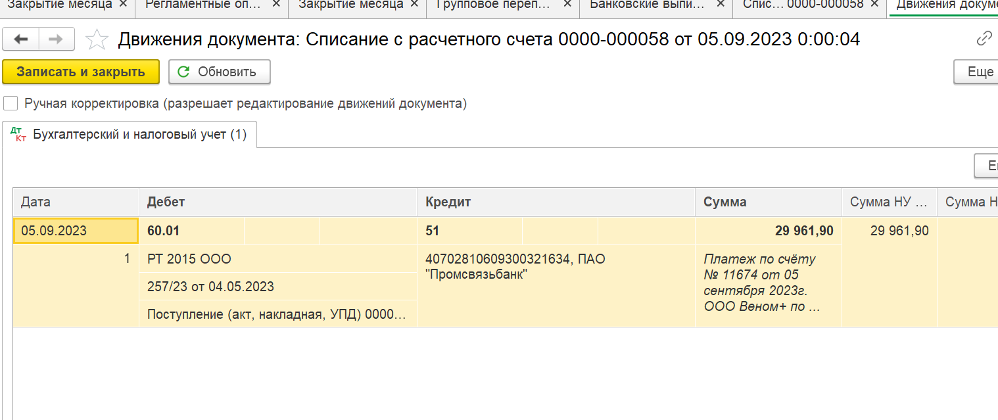Select the date cell 05.09.2023
The image size is (998, 420).
click(76, 231)
